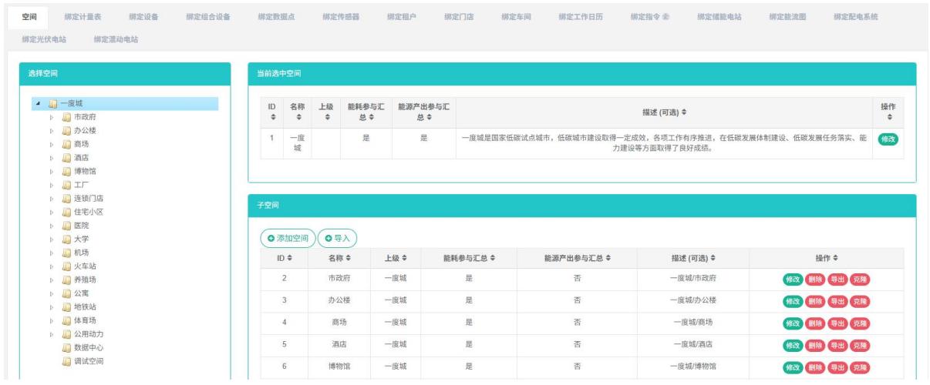Viewport: 930px width, 385px height.
Task: Expand the 公用动力 tree node
Action: [52, 334]
